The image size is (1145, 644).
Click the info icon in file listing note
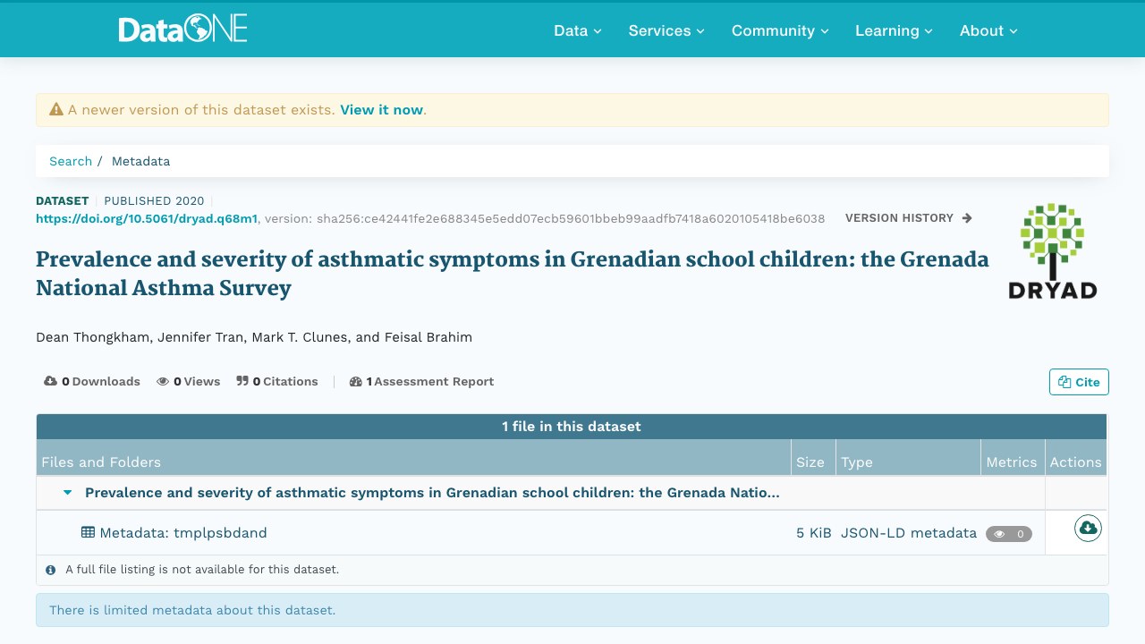(50, 569)
